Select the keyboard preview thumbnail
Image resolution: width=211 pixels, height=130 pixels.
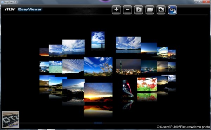11,120
